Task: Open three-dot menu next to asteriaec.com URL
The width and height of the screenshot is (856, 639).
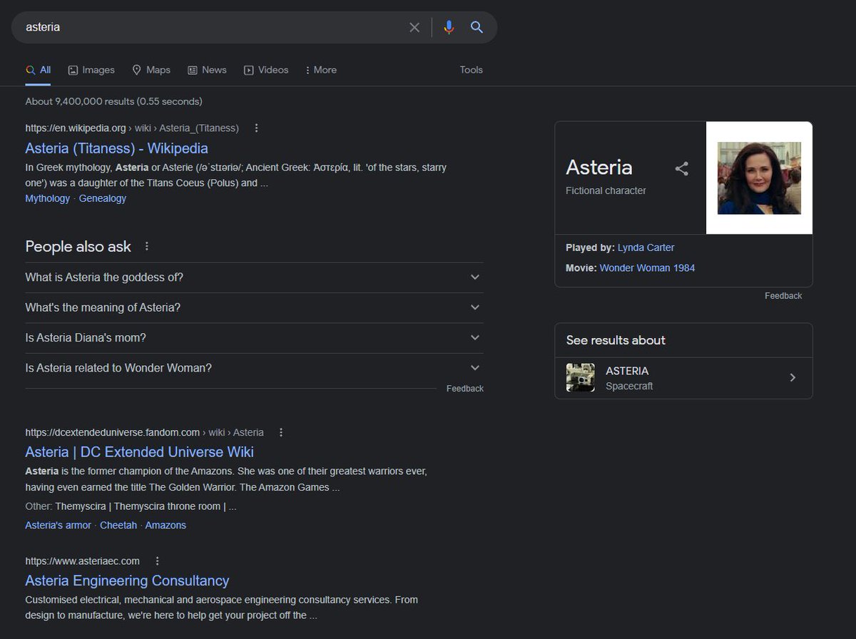Action: point(158,561)
